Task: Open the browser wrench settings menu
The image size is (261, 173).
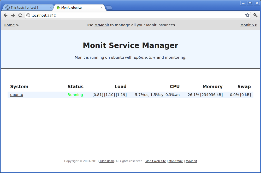Action: pos(255,15)
